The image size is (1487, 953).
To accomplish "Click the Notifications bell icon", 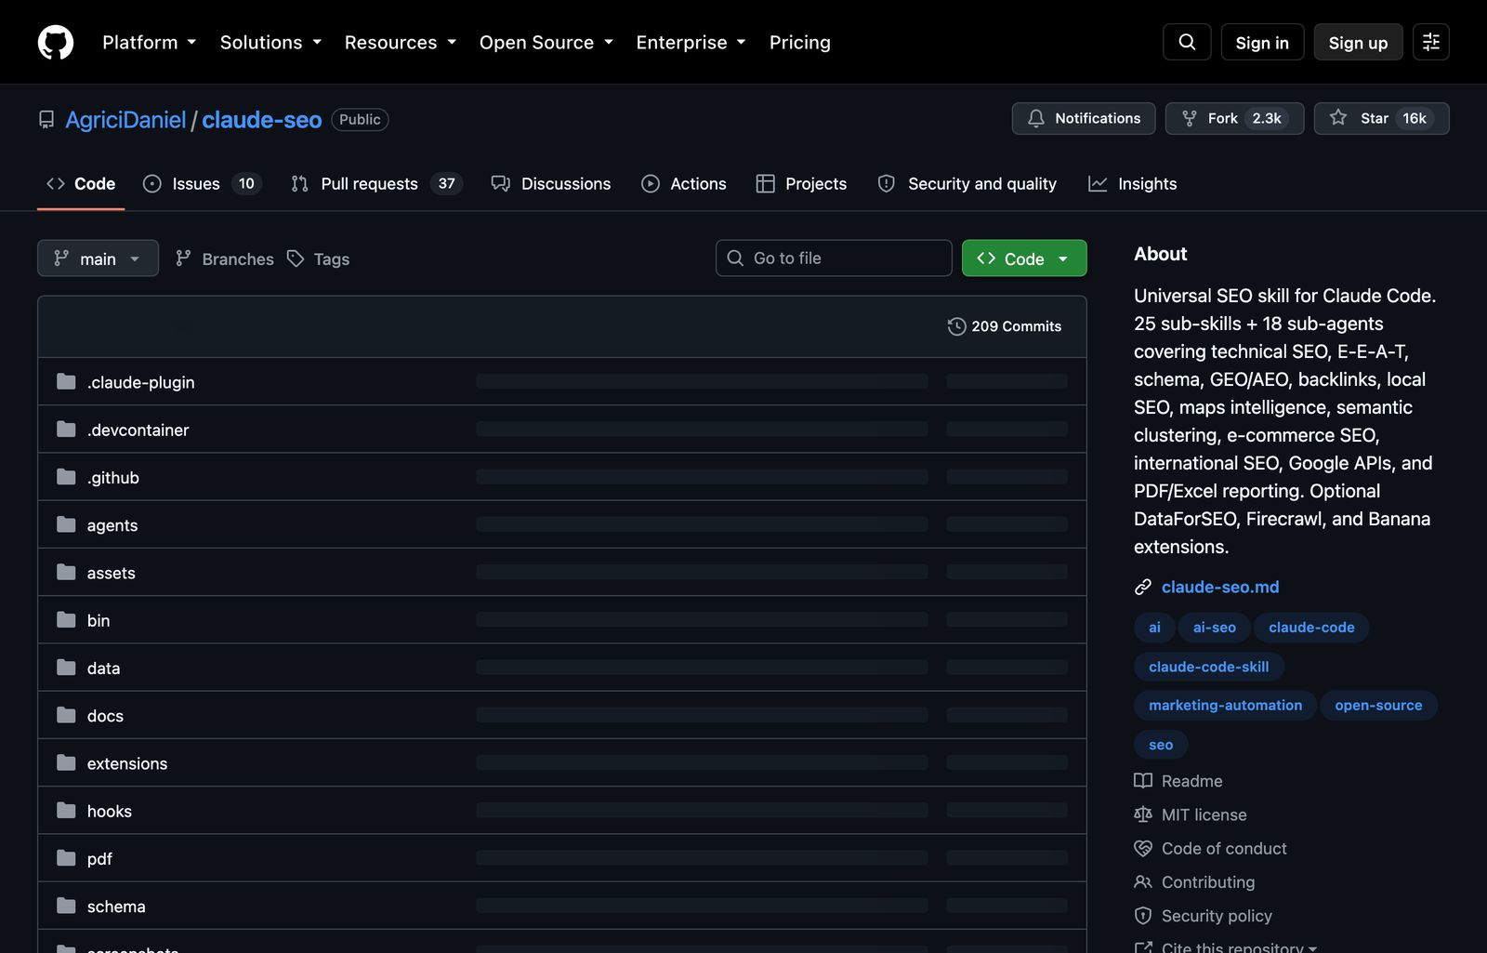I will click(x=1036, y=118).
